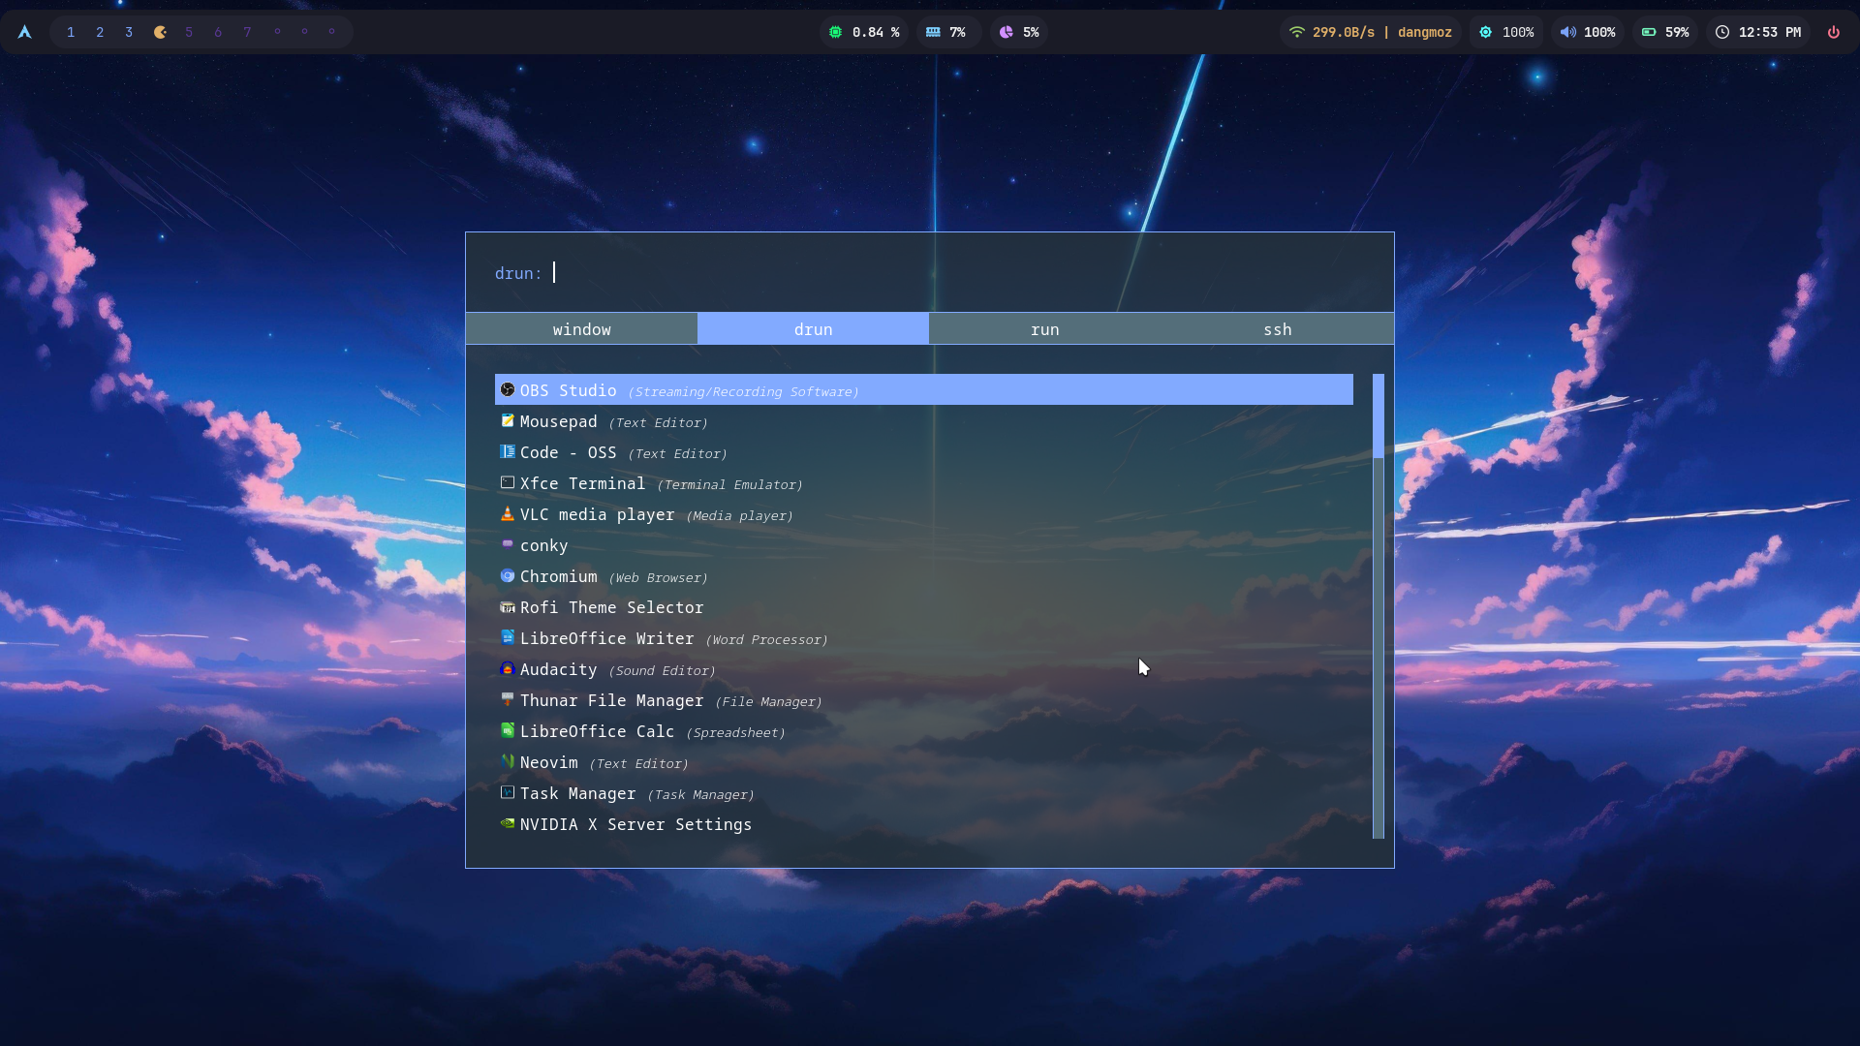Image resolution: width=1860 pixels, height=1046 pixels.
Task: Switch to the window mode tab
Action: pyautogui.click(x=581, y=329)
